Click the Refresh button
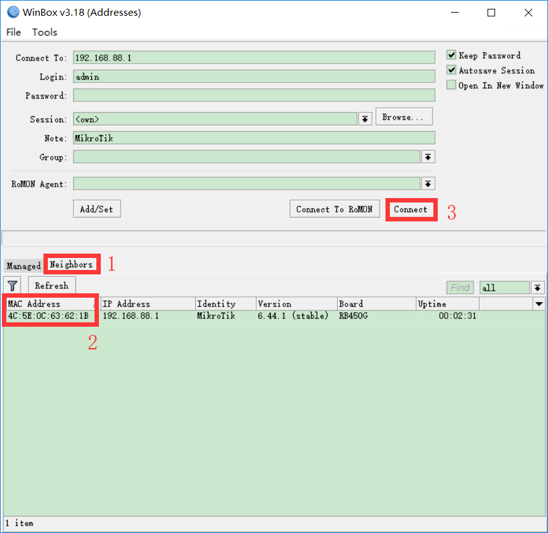The width and height of the screenshot is (548, 533). 52,286
